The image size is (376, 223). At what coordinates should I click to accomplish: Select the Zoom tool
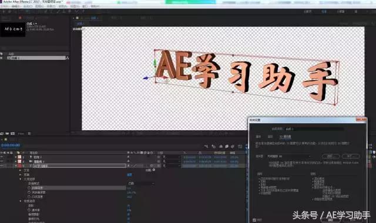tap(16, 11)
